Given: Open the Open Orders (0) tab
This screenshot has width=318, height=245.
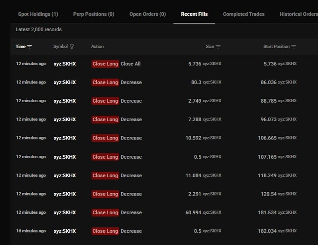Looking at the screenshot, I should click(x=148, y=14).
